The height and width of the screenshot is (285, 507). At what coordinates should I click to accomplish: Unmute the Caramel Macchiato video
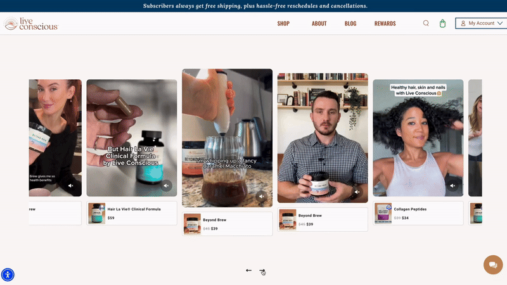[262, 196]
